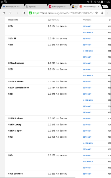Open автомат link for 528iA Luxury

click(87, 125)
